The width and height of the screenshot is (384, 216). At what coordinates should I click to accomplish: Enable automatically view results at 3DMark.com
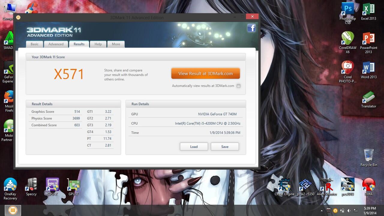point(238,86)
